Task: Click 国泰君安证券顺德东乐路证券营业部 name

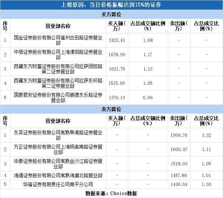Action: 58,98
